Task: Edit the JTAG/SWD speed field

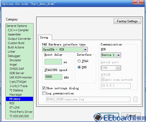Action: pos(53,77)
